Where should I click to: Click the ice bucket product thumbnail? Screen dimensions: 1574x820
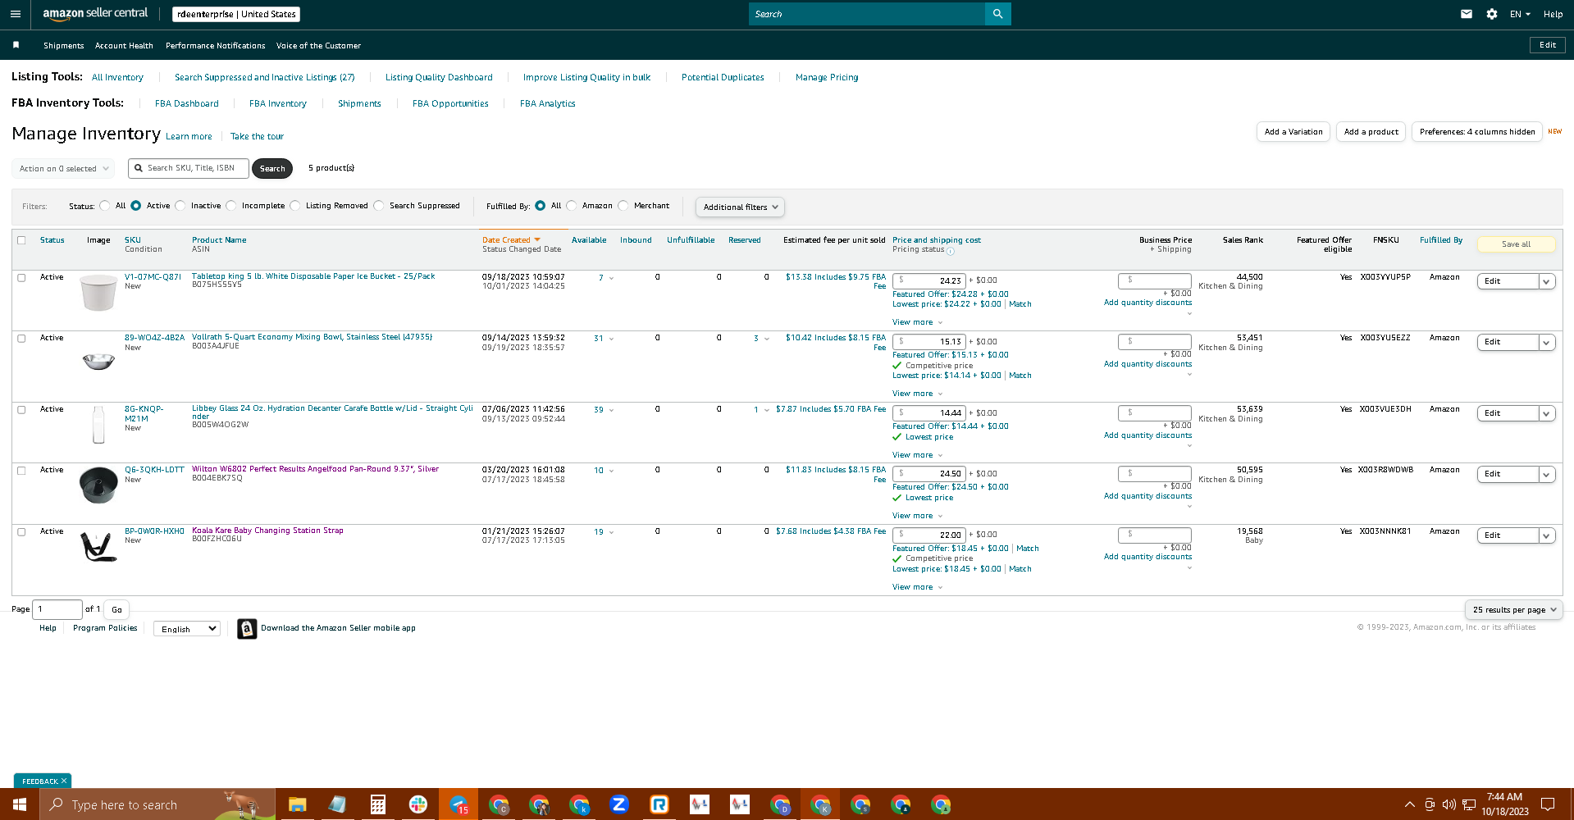coord(98,293)
